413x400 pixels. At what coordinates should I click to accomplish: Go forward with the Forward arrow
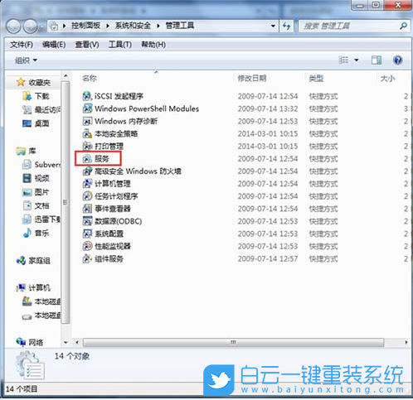(30, 27)
